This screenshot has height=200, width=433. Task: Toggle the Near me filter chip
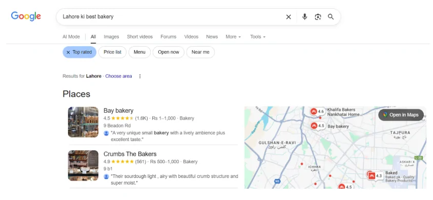coord(200,52)
